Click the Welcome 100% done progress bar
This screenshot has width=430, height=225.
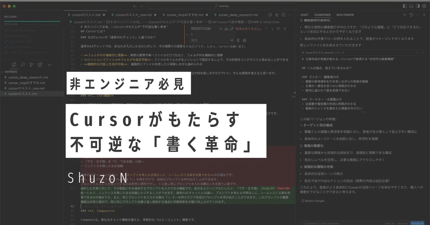point(32,21)
